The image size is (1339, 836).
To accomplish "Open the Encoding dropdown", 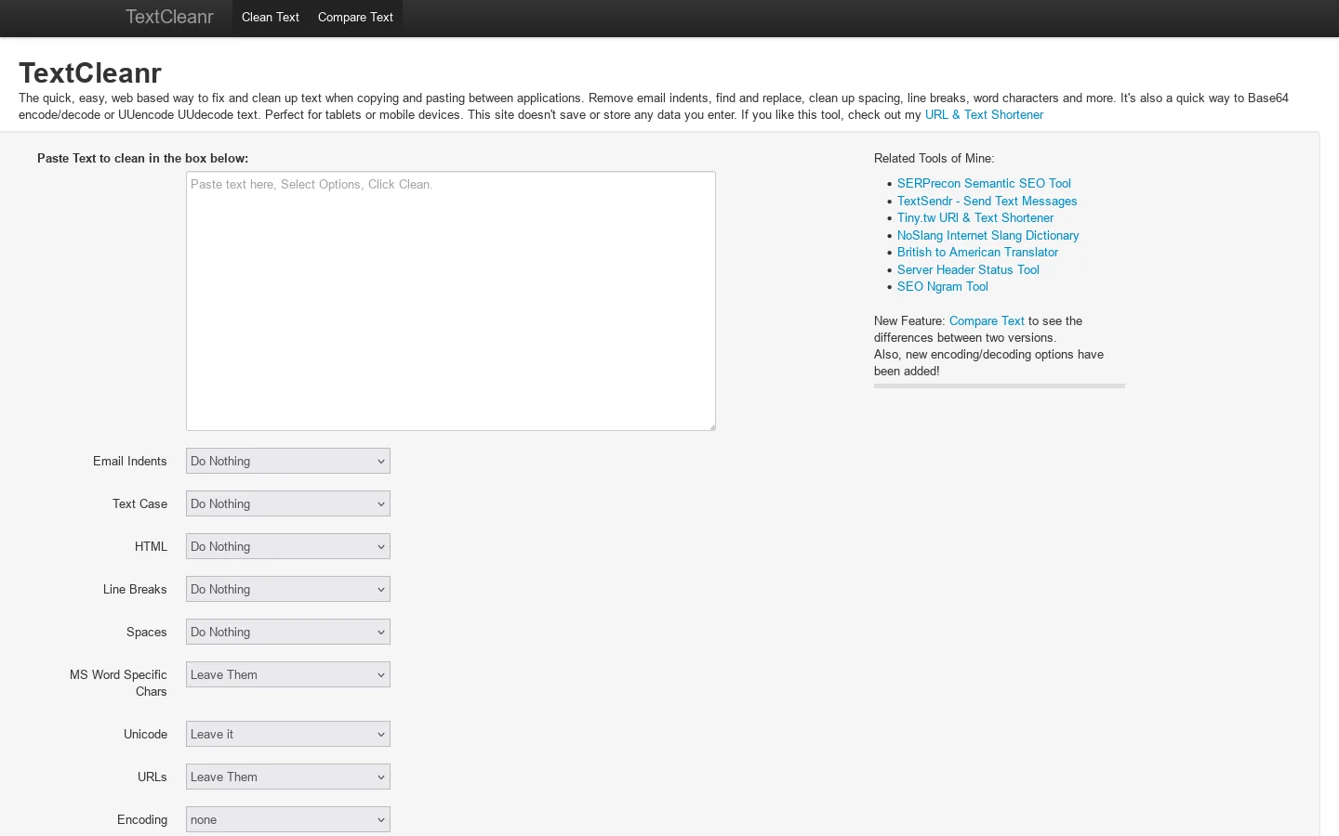I will (x=288, y=819).
